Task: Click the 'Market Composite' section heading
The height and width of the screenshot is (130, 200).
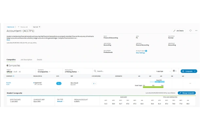Action: pos(14,93)
